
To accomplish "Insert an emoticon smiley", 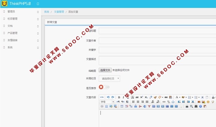I will (208, 102).
